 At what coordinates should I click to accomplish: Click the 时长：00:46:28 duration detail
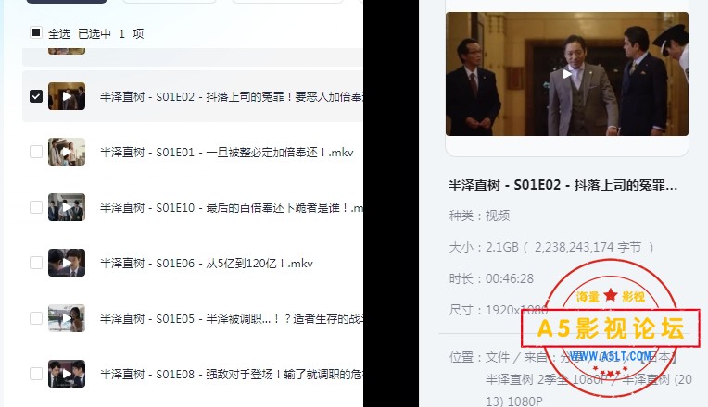[x=491, y=278]
